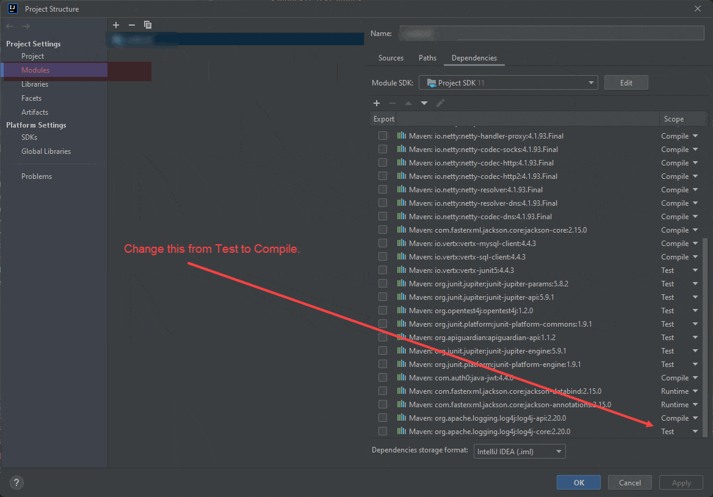713x497 pixels.
Task: Click library icon for vertx-mysql-client
Action: 402,243
